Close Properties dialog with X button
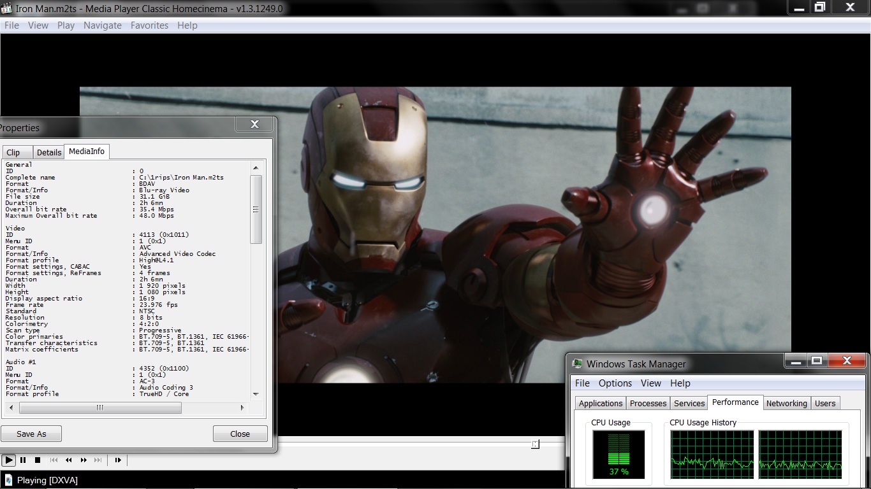Viewport: 871px width, 489px height. click(x=254, y=124)
